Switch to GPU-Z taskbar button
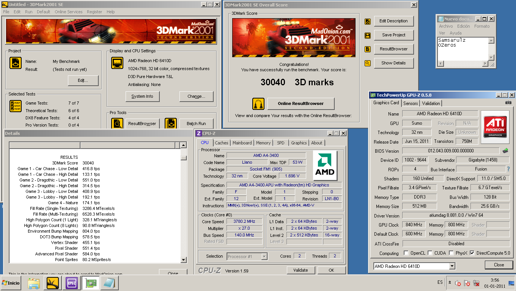 tap(91, 283)
